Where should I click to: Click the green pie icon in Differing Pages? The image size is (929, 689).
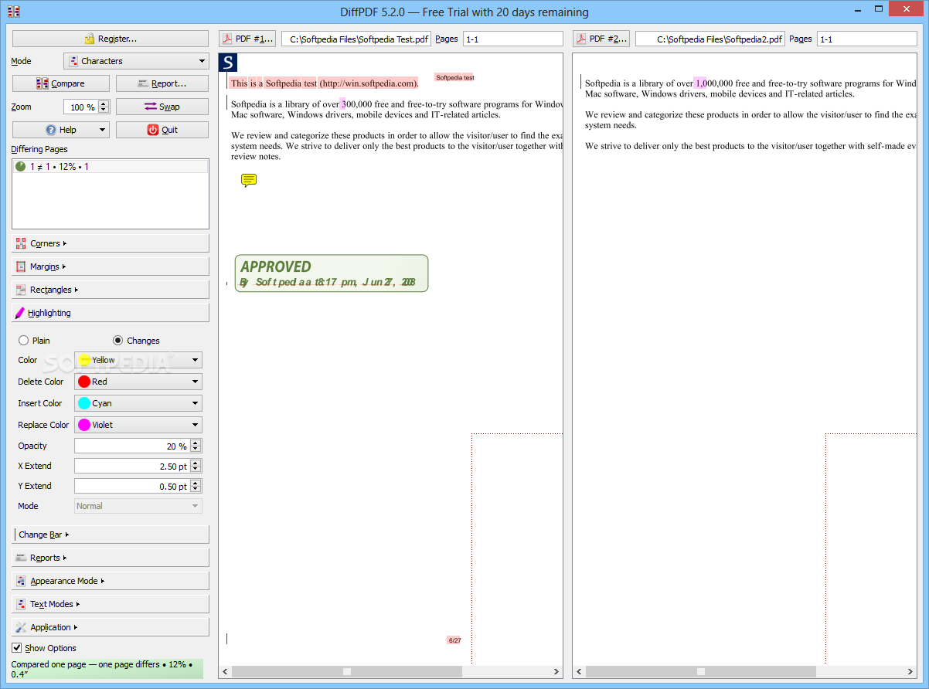(21, 166)
